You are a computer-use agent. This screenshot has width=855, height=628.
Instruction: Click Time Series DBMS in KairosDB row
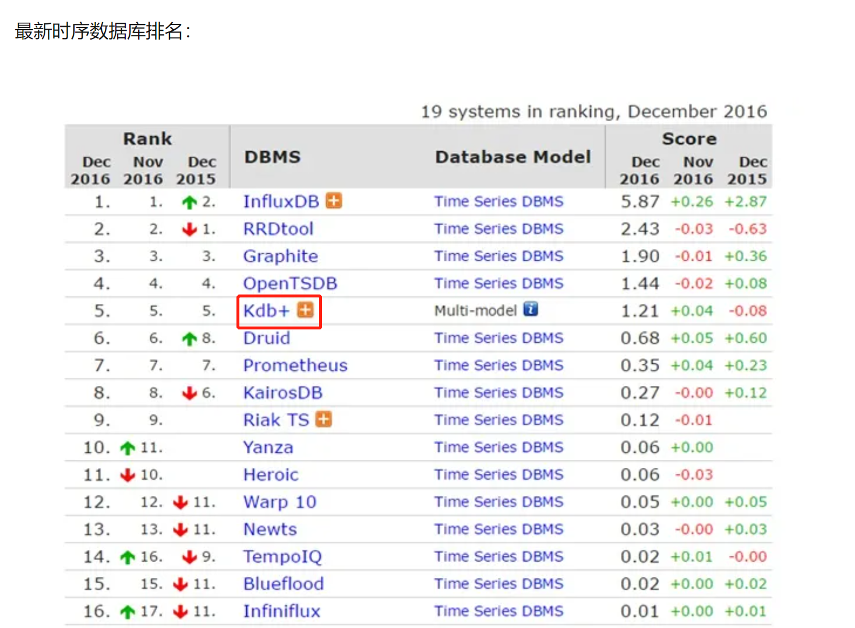click(x=499, y=393)
